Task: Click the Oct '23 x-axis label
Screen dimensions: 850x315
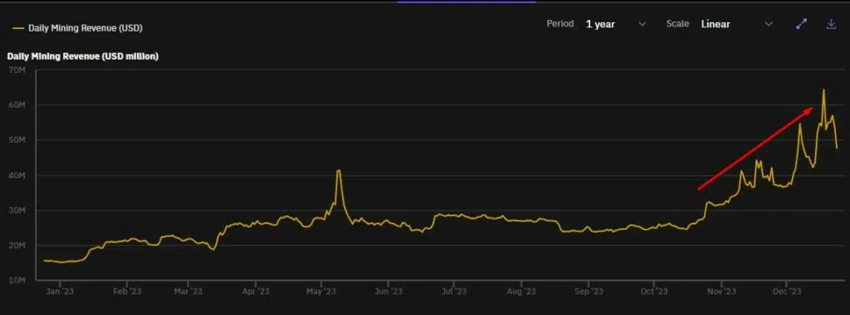Action: point(653,292)
